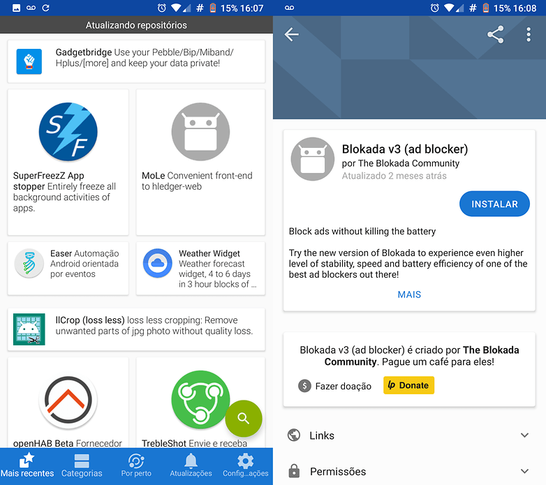
Task: Tap the yellow Liberapay Donate button
Action: (409, 385)
